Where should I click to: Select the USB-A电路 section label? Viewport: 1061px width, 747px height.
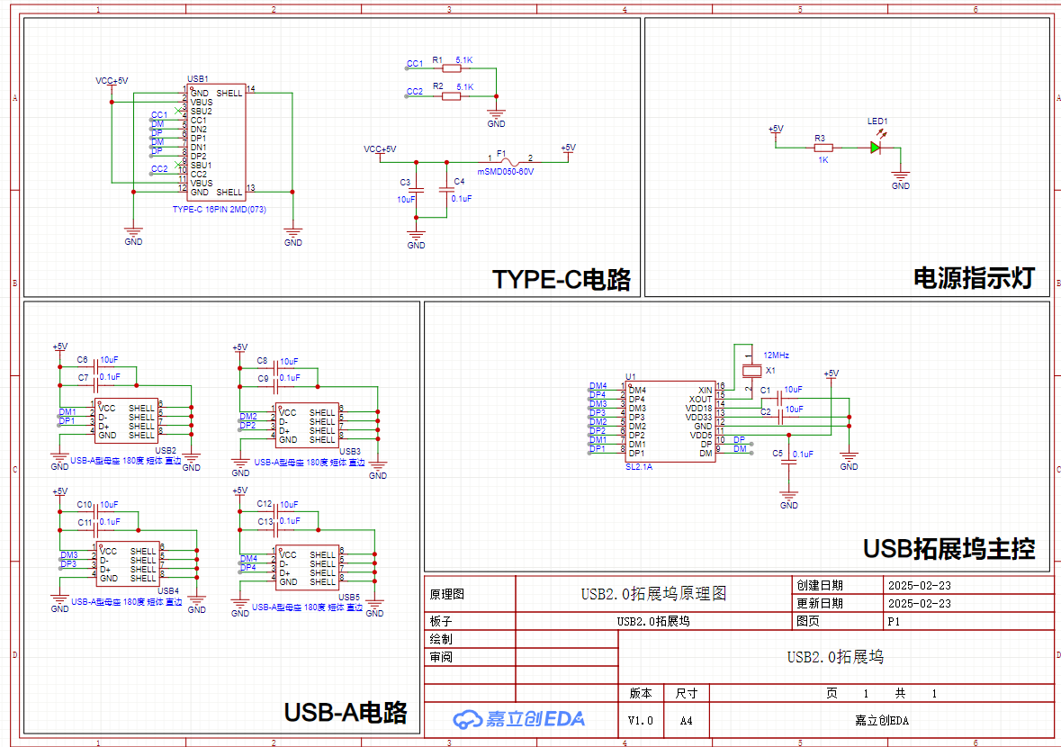click(x=346, y=713)
